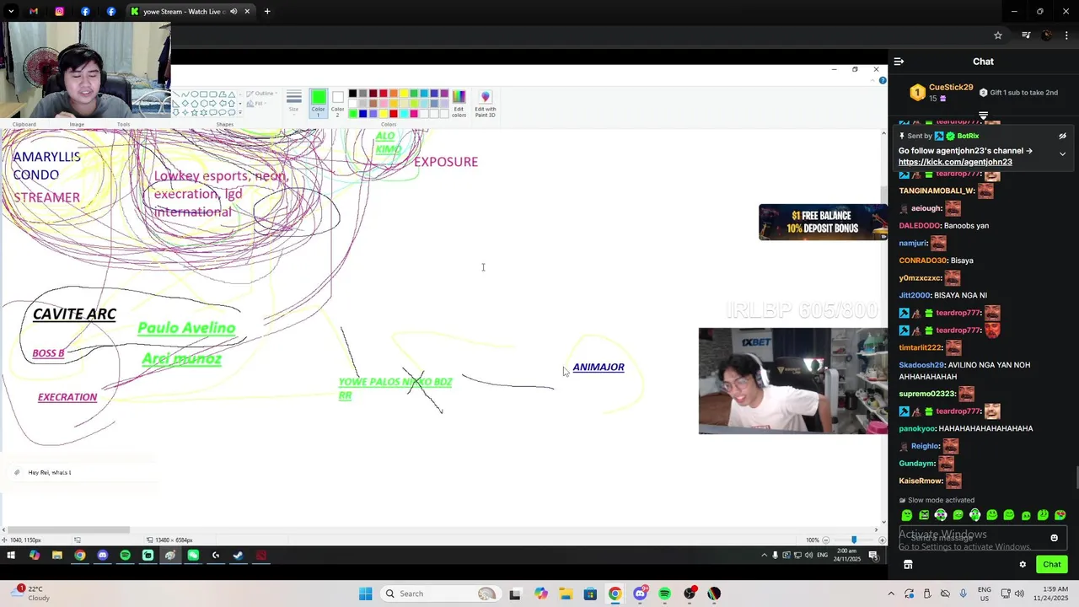The image size is (1079, 607).
Task: Select Color 1 green swatch in Paint
Action: [x=318, y=101]
